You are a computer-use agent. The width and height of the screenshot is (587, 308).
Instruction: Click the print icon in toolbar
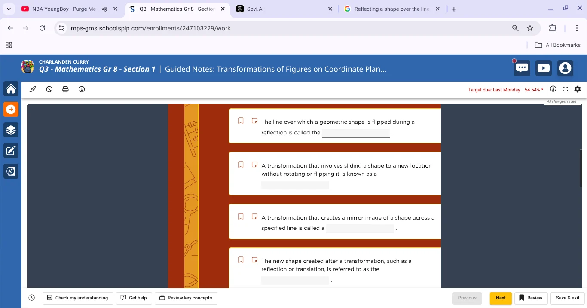[x=65, y=89]
